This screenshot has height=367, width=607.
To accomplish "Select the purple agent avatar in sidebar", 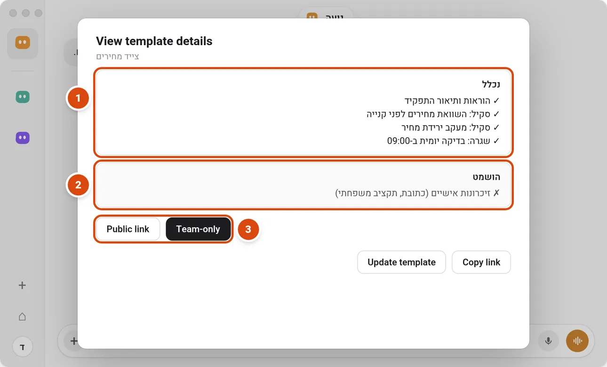I will (23, 138).
